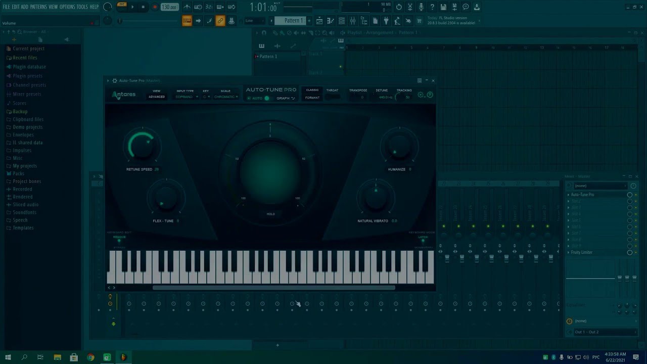Screen dimensions: 647x364
Task: Stop playback with the stop button
Action: (x=143, y=7)
